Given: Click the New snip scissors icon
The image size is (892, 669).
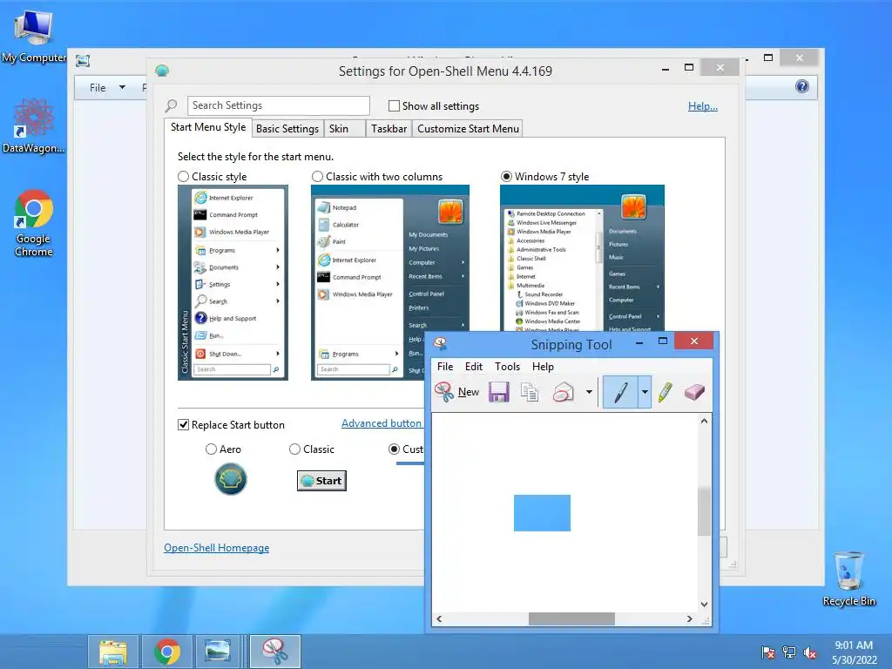Looking at the screenshot, I should click(x=444, y=392).
